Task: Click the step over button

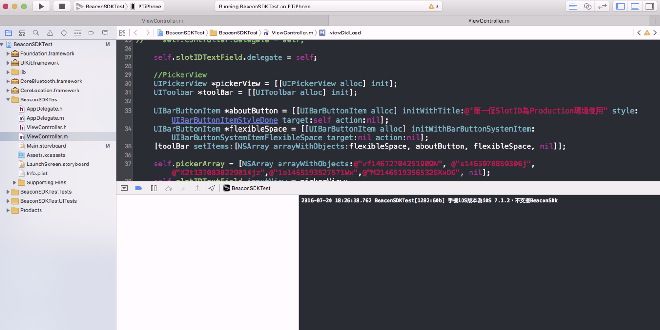Action: click(x=168, y=188)
